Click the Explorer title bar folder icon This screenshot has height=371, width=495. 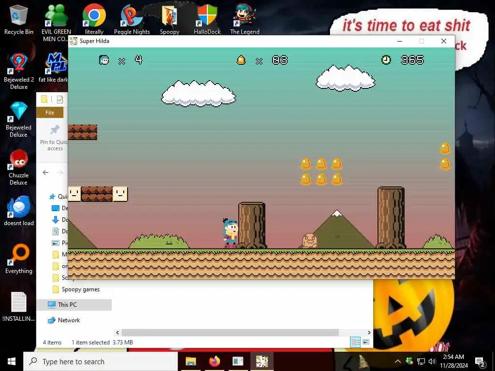(44, 100)
